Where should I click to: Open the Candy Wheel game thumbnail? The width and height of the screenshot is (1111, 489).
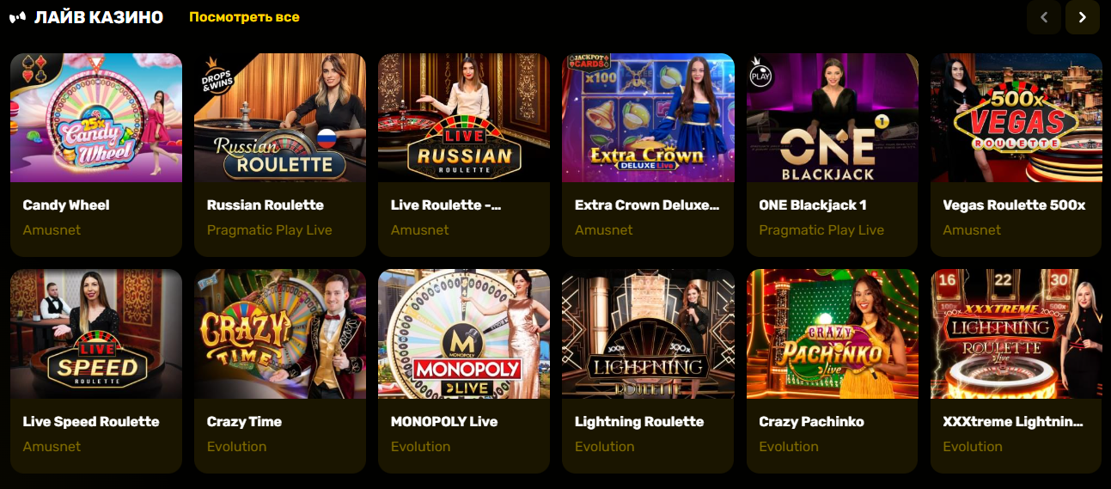click(x=96, y=118)
